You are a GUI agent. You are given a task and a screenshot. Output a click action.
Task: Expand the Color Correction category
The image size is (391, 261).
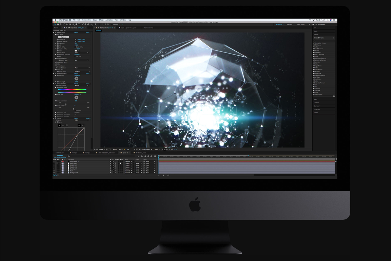(314, 55)
